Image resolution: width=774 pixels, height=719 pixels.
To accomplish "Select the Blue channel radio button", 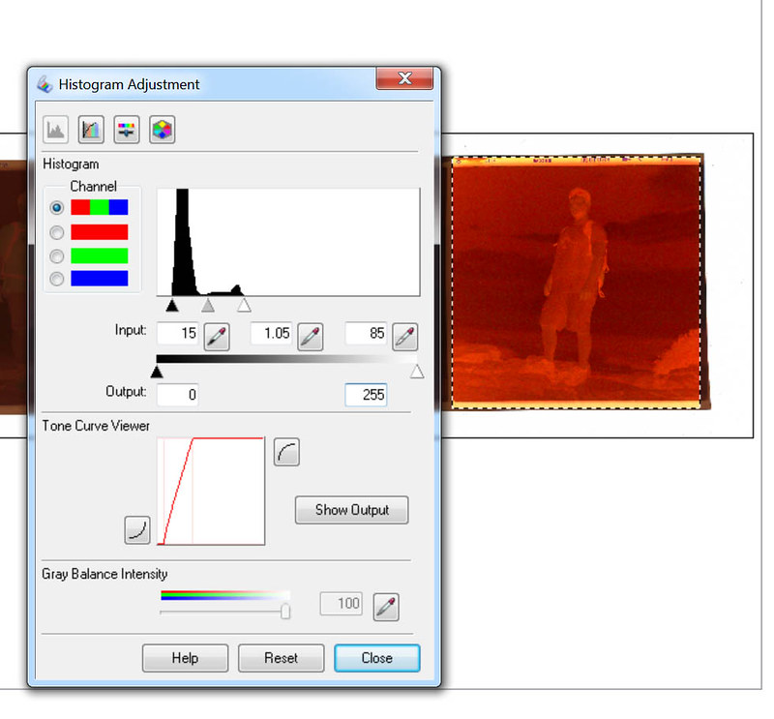I will pos(57,279).
